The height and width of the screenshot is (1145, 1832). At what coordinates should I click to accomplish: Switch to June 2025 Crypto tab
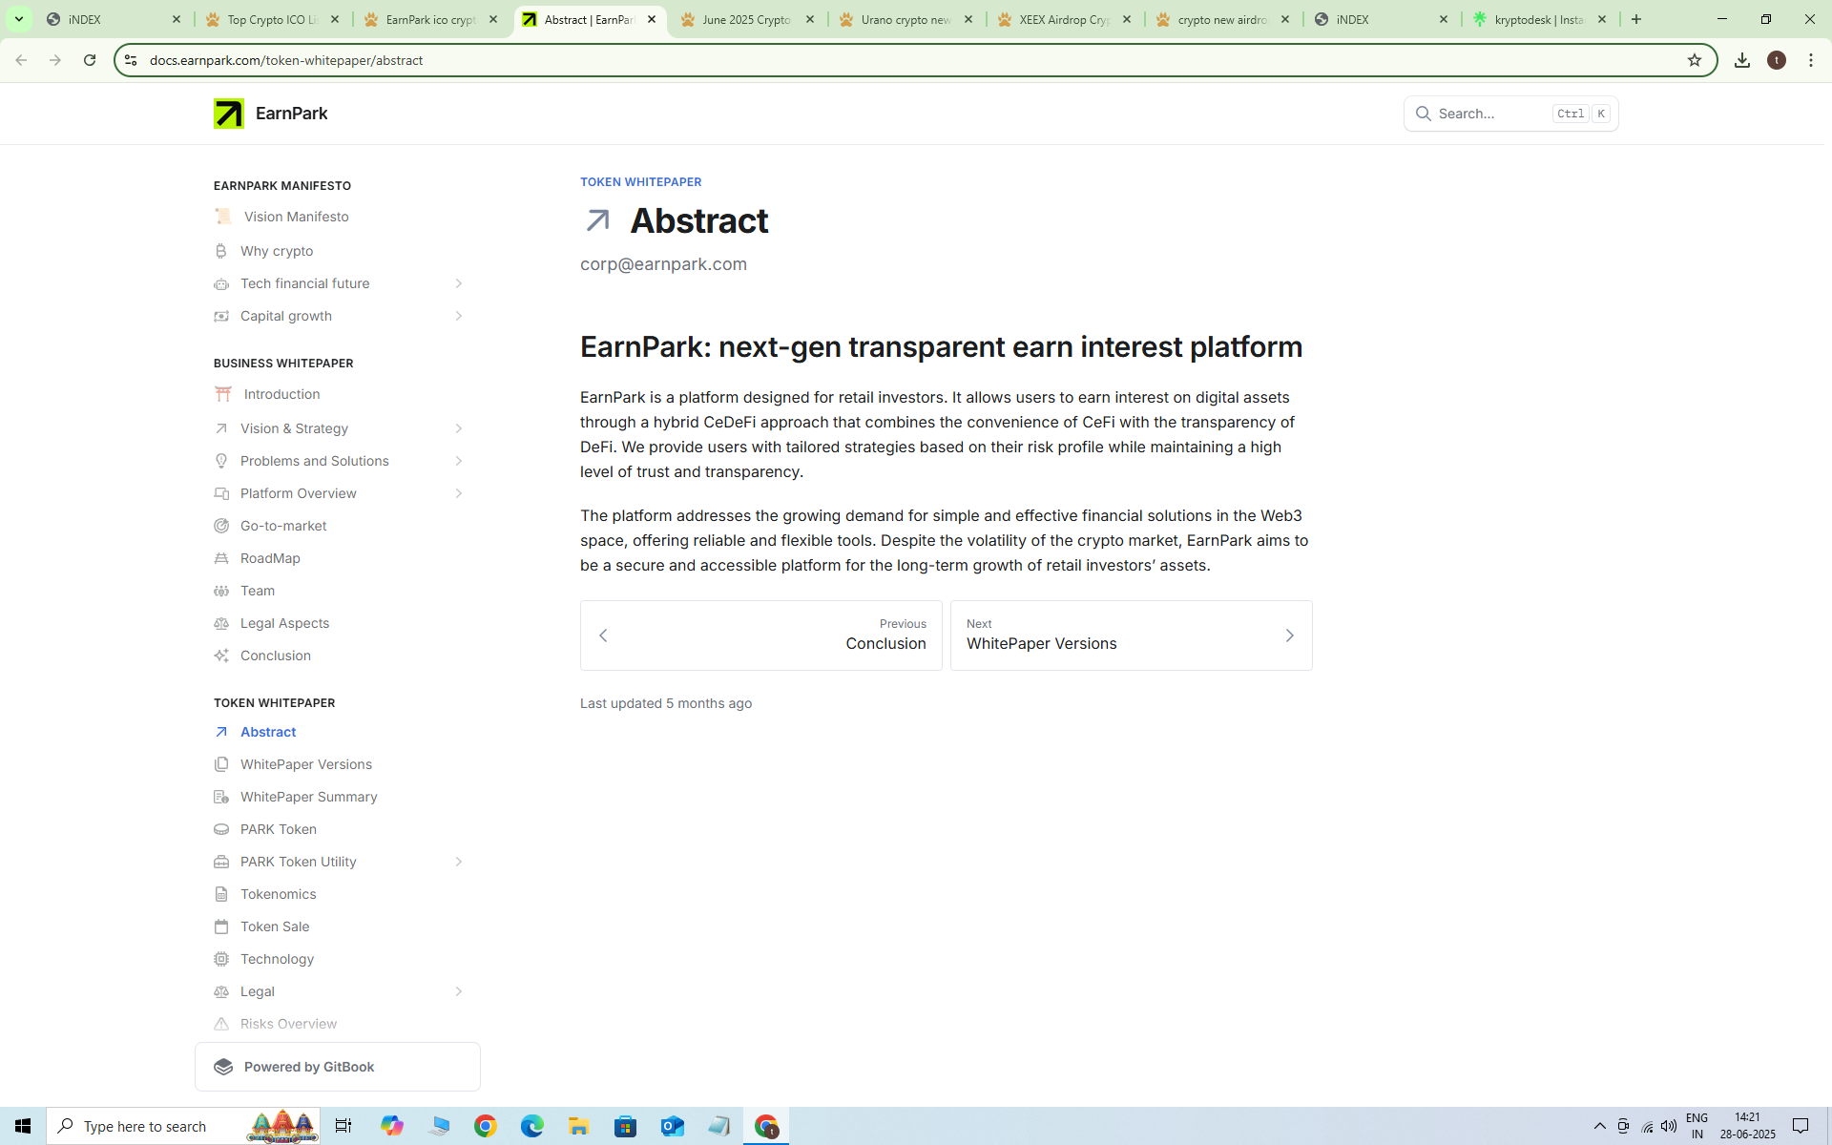[747, 19]
